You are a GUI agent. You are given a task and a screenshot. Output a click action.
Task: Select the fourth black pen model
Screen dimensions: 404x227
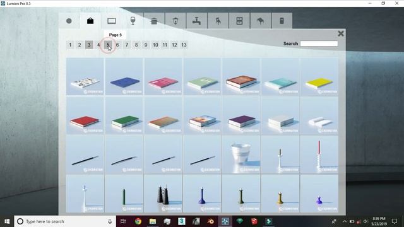click(202, 154)
